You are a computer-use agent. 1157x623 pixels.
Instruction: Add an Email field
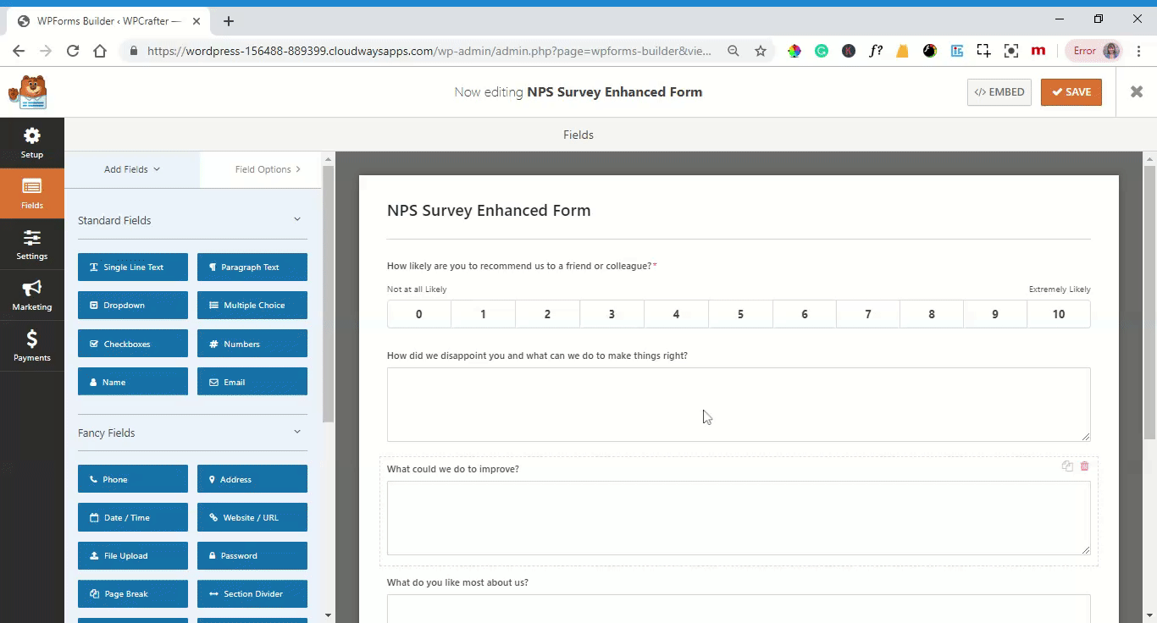tap(252, 382)
